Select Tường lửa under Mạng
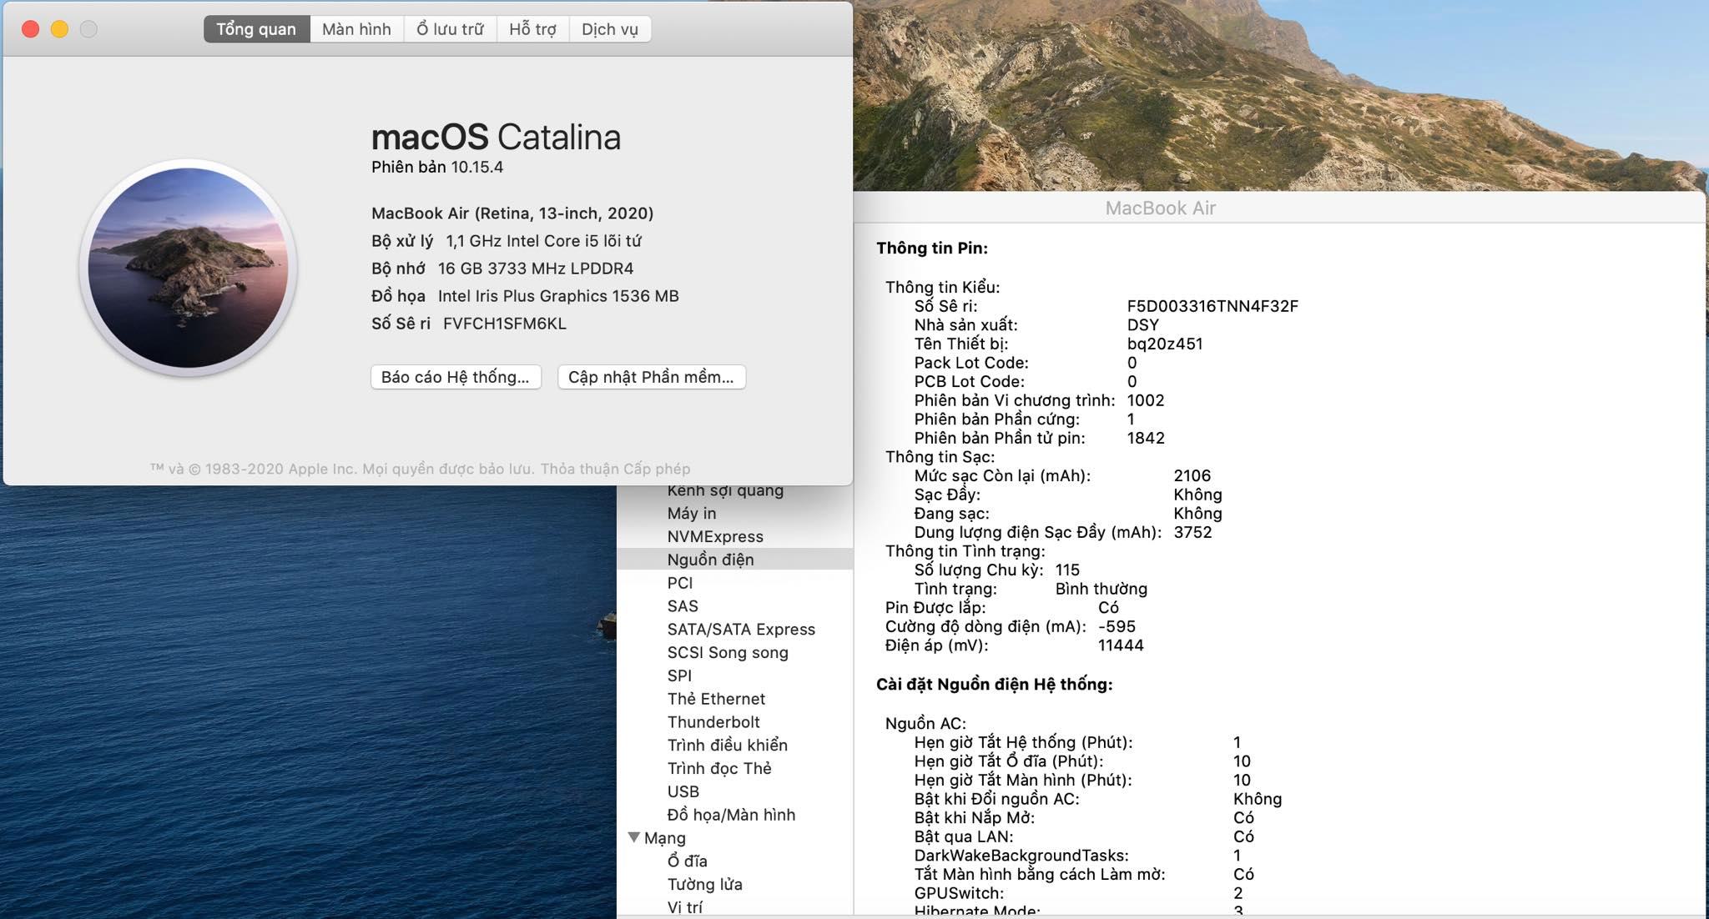Viewport: 1709px width, 919px height. point(704,884)
